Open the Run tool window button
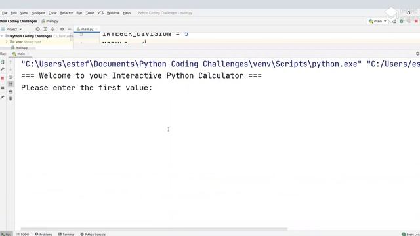The width and height of the screenshot is (420, 236). tap(6, 234)
